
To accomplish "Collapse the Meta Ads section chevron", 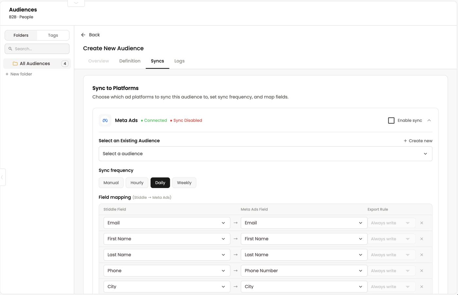I will pos(429,120).
